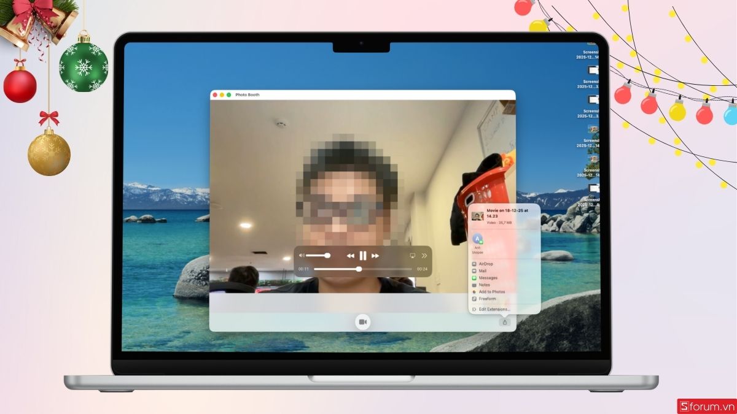Click the double-chevron skip icon in playback bar
Image resolution: width=737 pixels, height=414 pixels.
coord(424,256)
